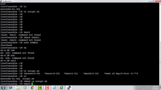Open the notepad-style app icon on taskbar

pos(54,88)
